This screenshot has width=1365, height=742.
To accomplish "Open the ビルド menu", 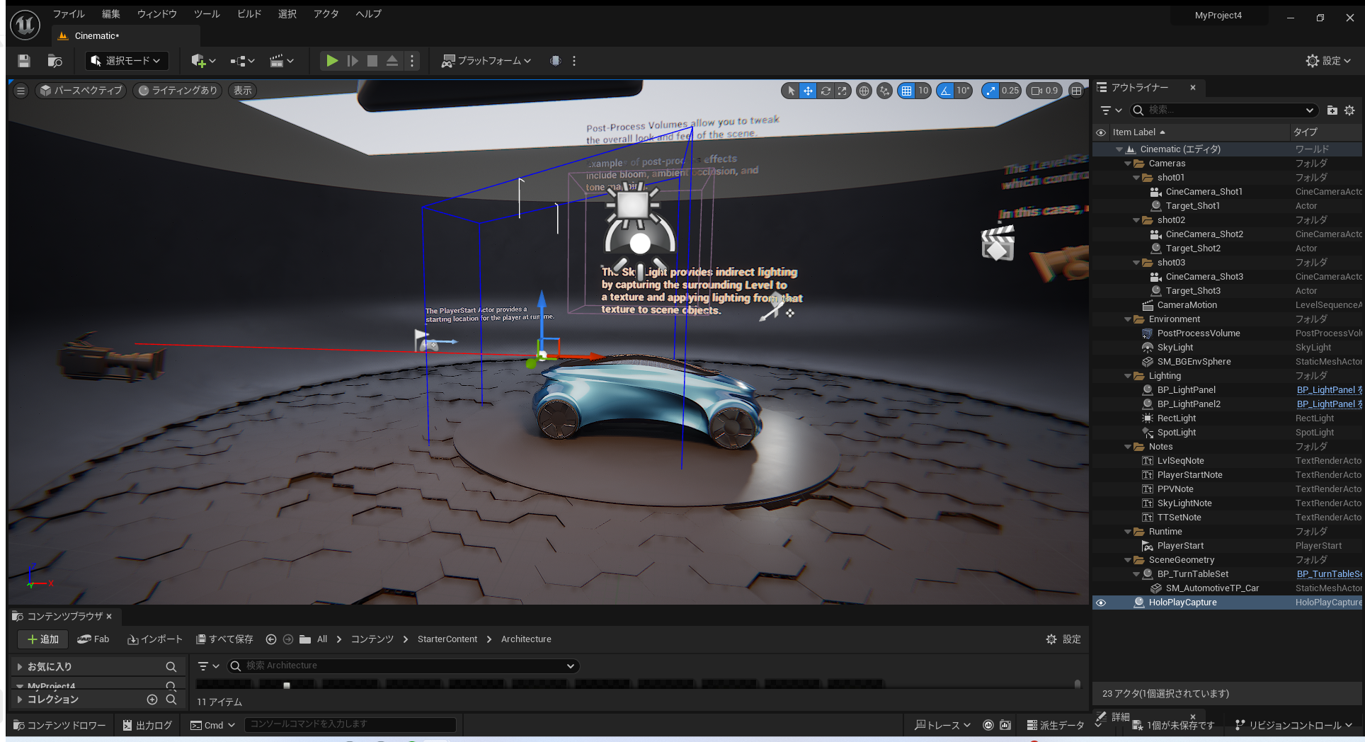I will tap(249, 14).
